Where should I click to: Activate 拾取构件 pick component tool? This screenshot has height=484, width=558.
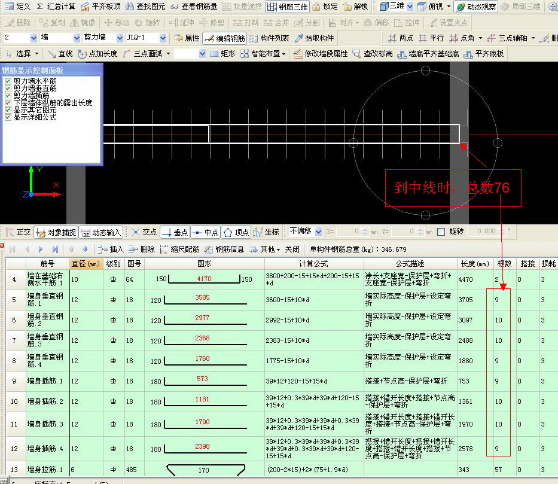pos(315,38)
